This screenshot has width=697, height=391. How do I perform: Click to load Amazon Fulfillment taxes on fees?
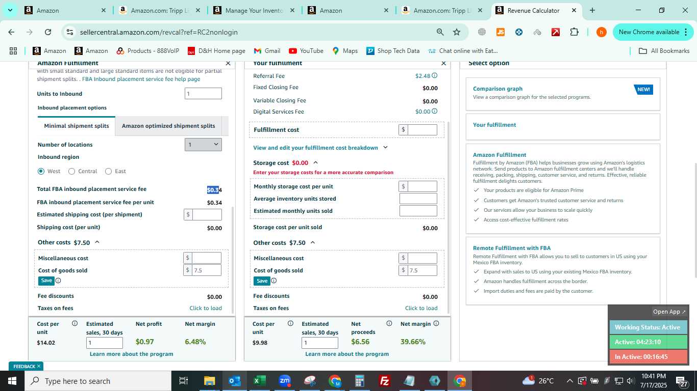[x=206, y=308]
